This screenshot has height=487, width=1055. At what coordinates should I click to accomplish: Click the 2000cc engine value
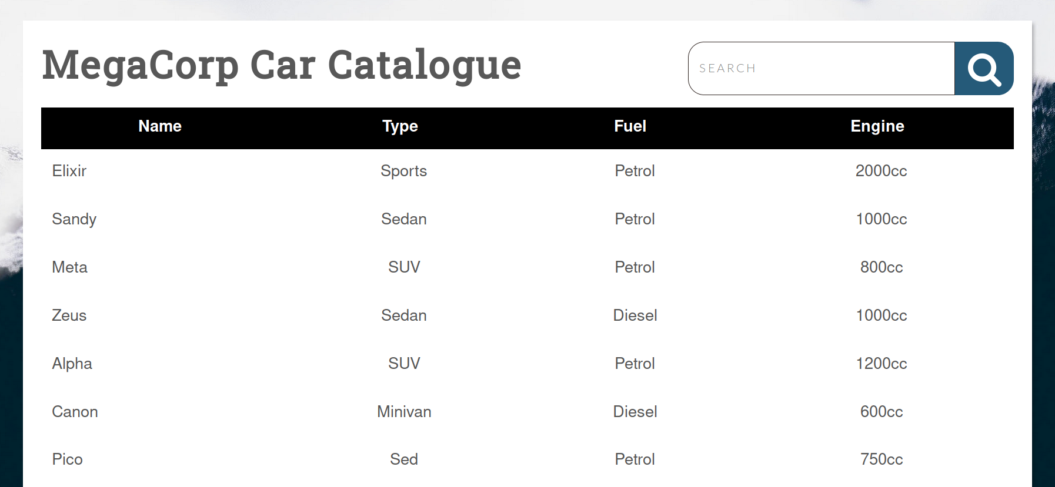pos(881,171)
